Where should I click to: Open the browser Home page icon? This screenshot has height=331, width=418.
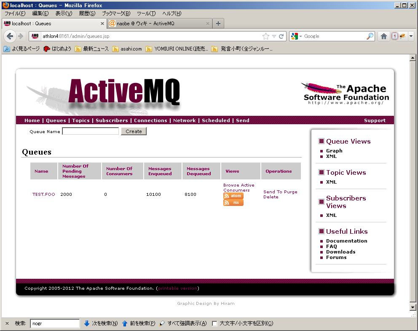(x=383, y=36)
